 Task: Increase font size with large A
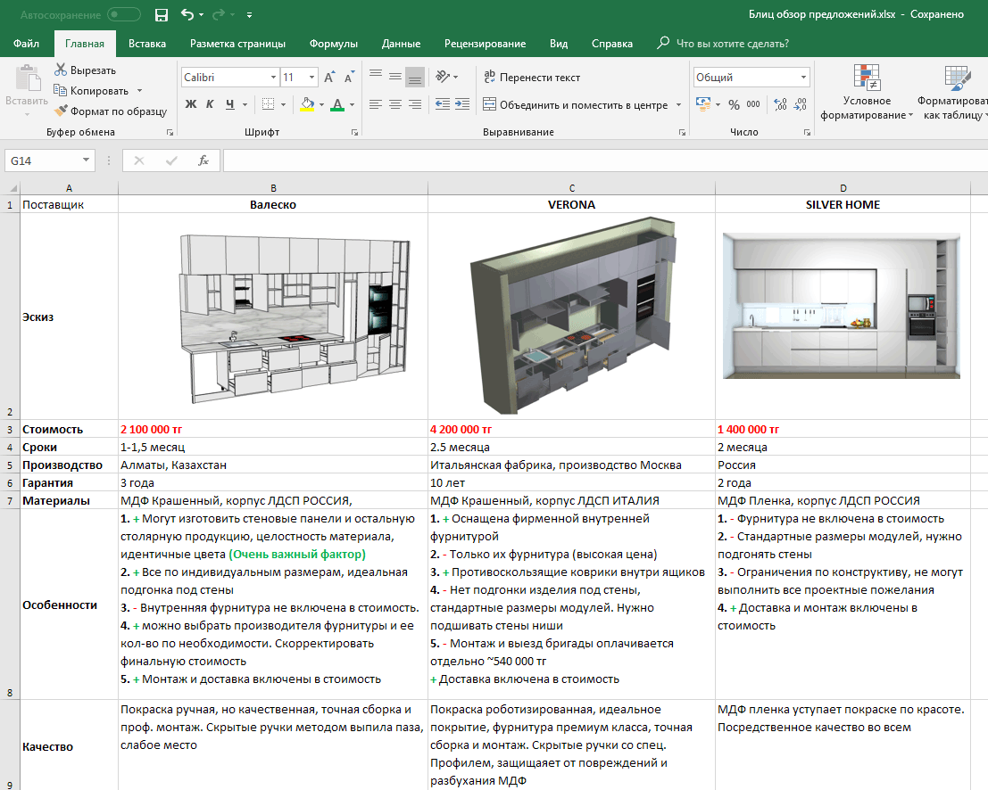329,78
